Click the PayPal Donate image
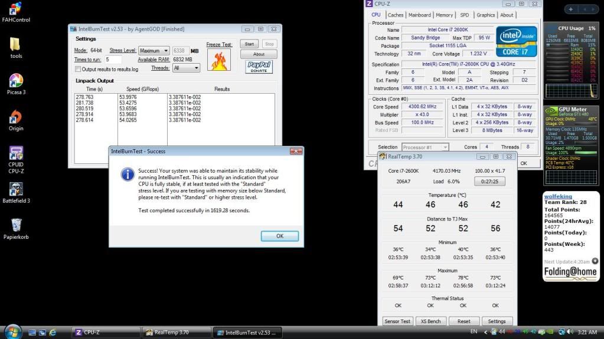Image resolution: width=604 pixels, height=339 pixels. (259, 67)
